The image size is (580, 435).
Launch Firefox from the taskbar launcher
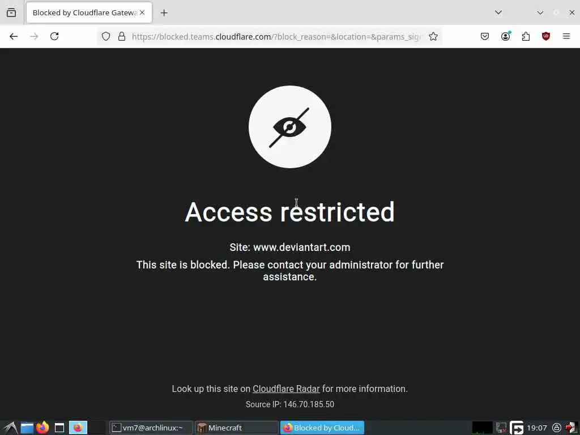(x=42, y=428)
